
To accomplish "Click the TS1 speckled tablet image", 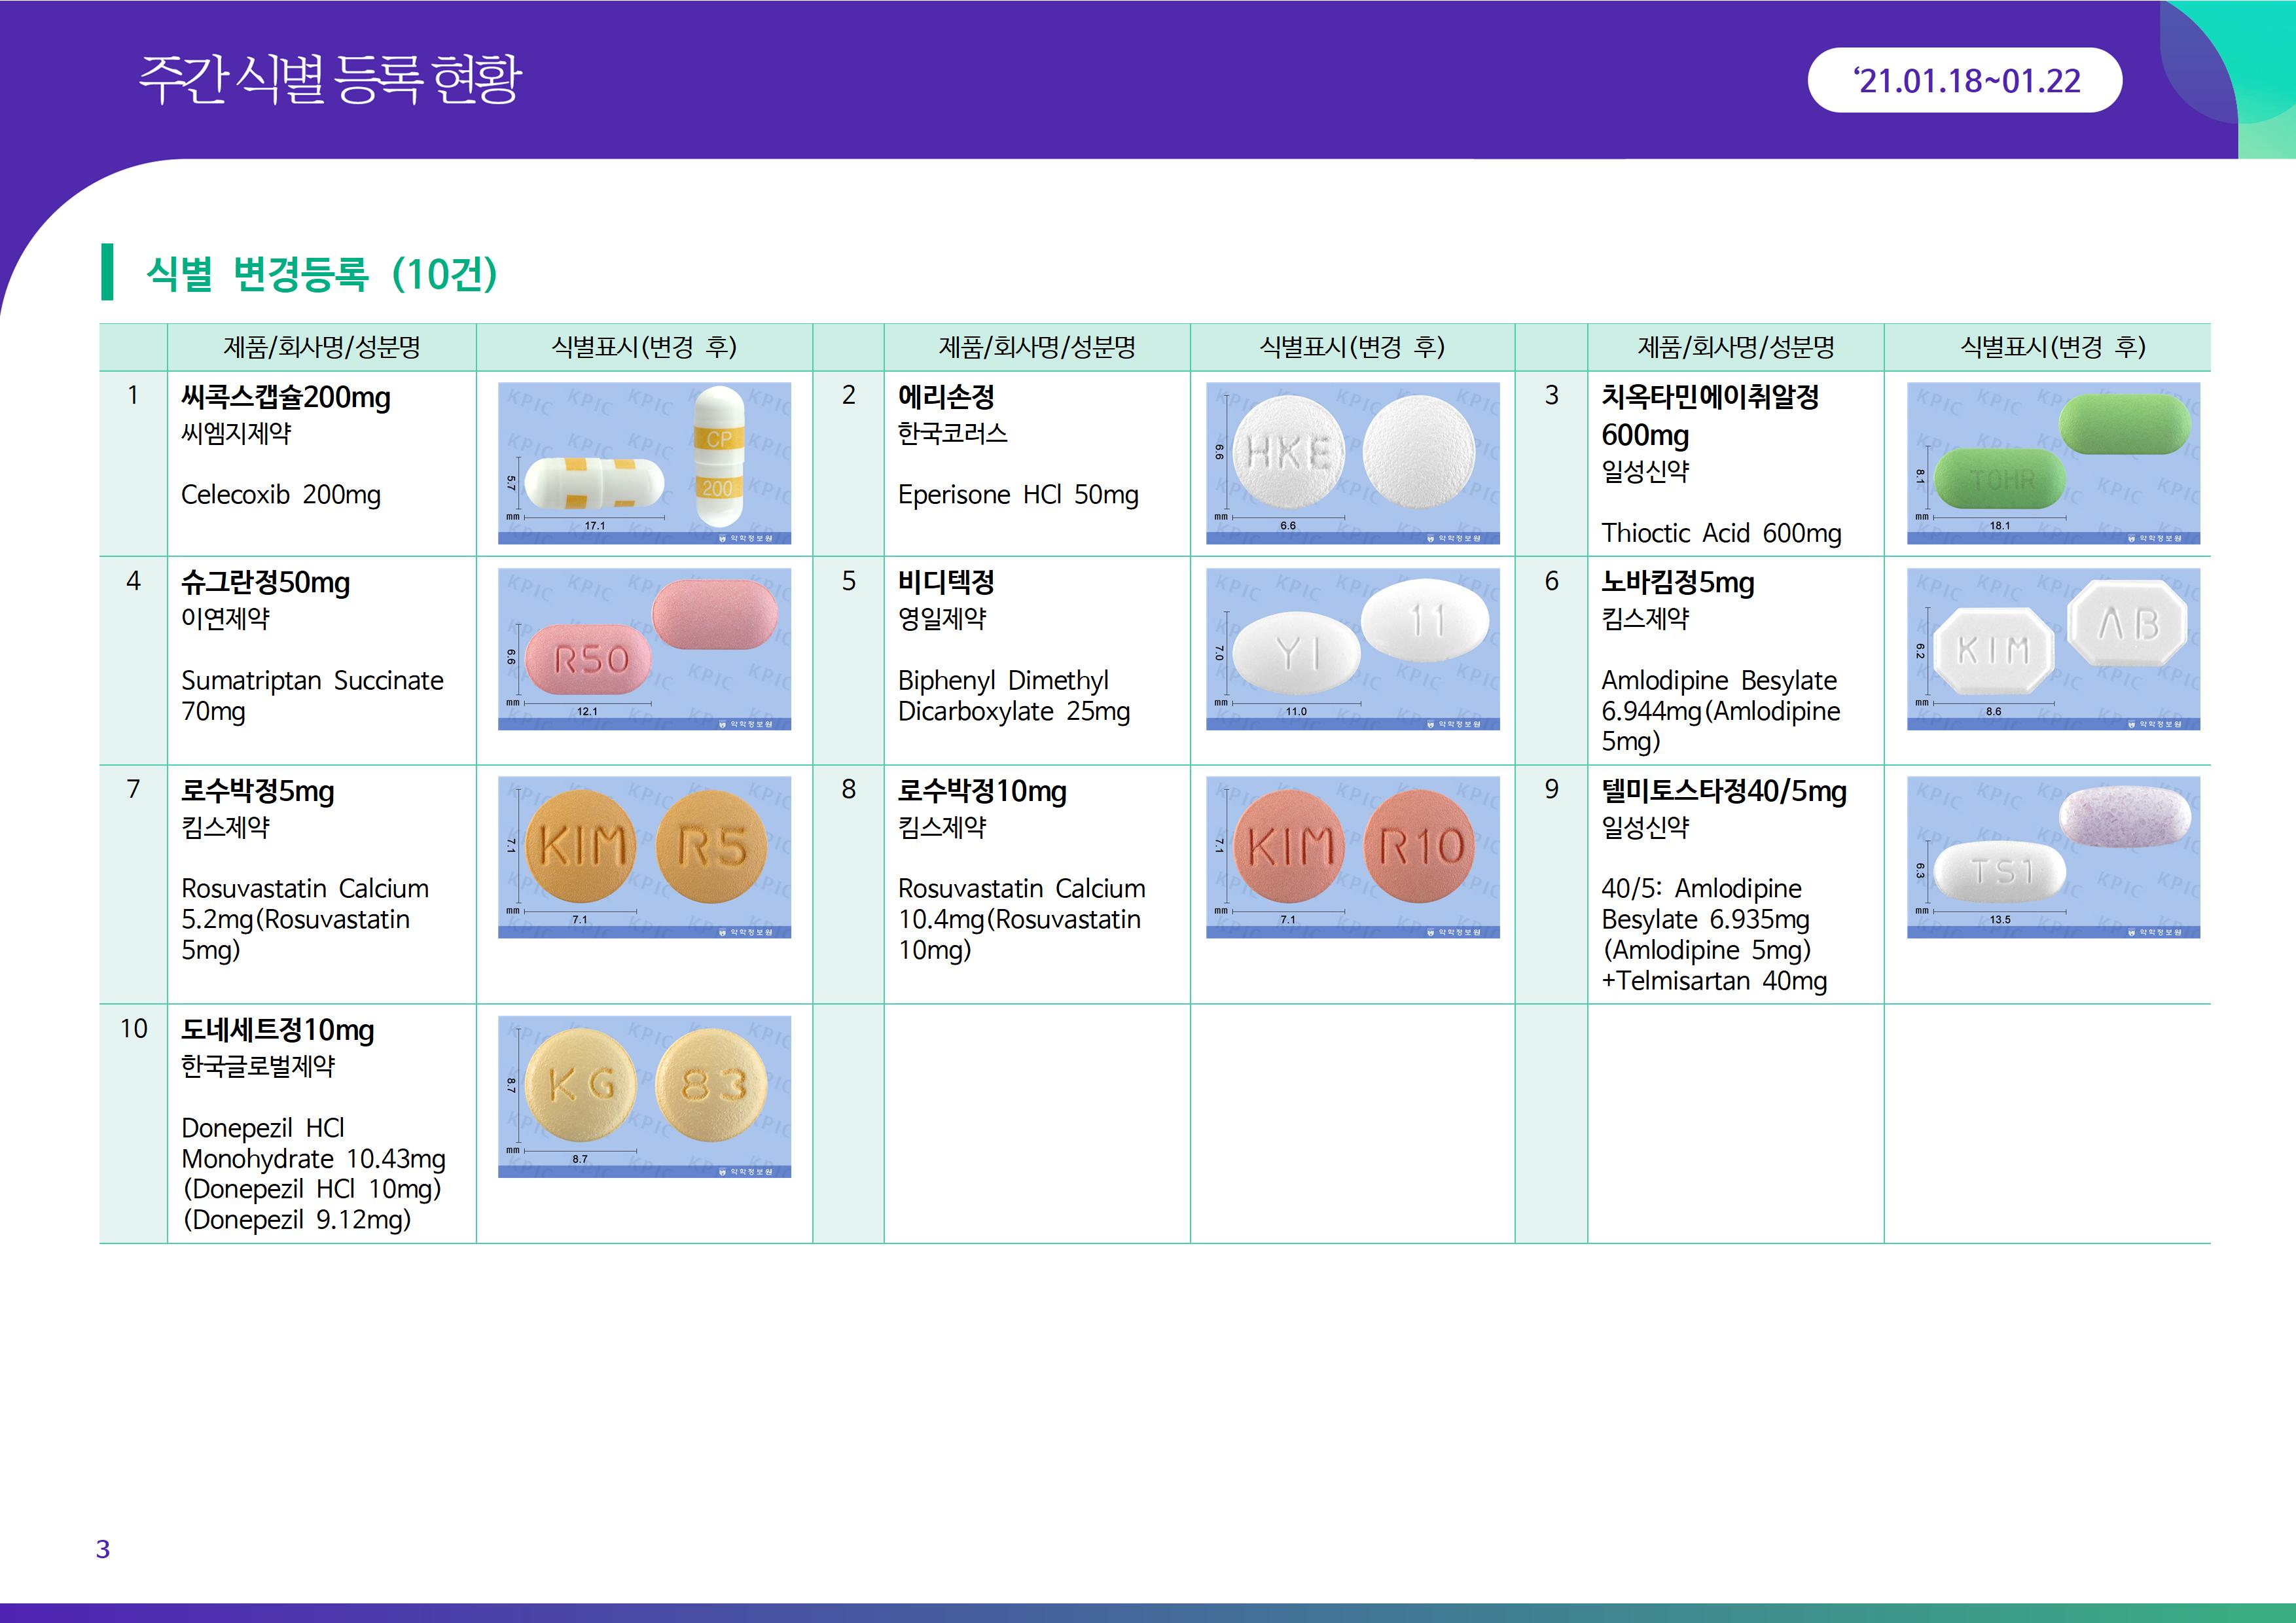I will pyautogui.click(x=2053, y=857).
